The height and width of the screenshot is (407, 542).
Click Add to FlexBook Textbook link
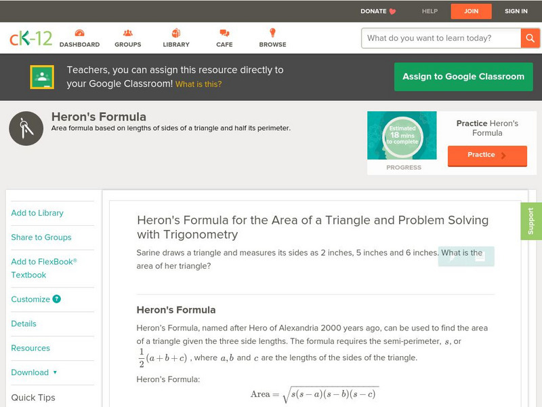point(44,268)
